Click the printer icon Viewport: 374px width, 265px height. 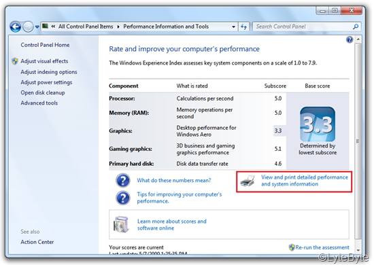pos(248,181)
